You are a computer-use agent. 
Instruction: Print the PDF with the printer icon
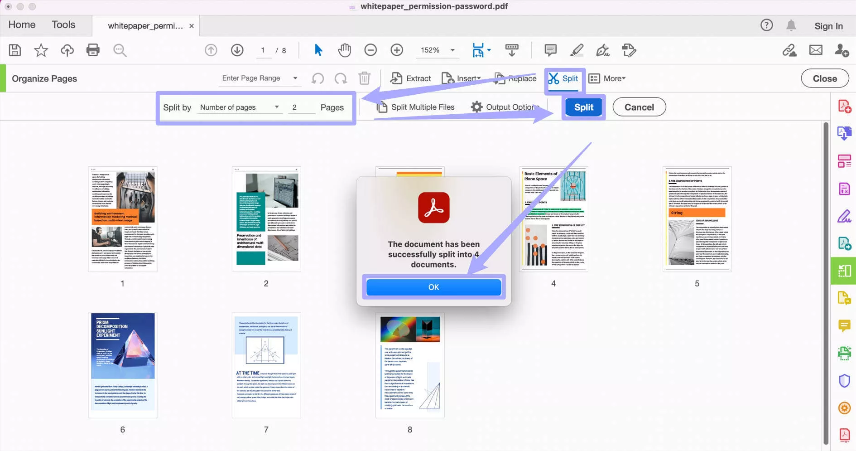[93, 50]
